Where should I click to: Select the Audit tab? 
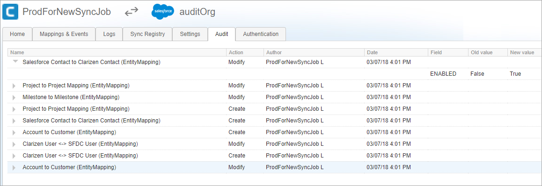coord(221,34)
